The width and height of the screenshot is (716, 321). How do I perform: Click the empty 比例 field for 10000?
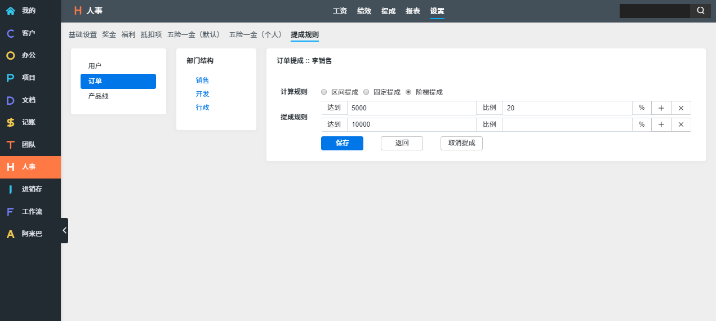[567, 125]
